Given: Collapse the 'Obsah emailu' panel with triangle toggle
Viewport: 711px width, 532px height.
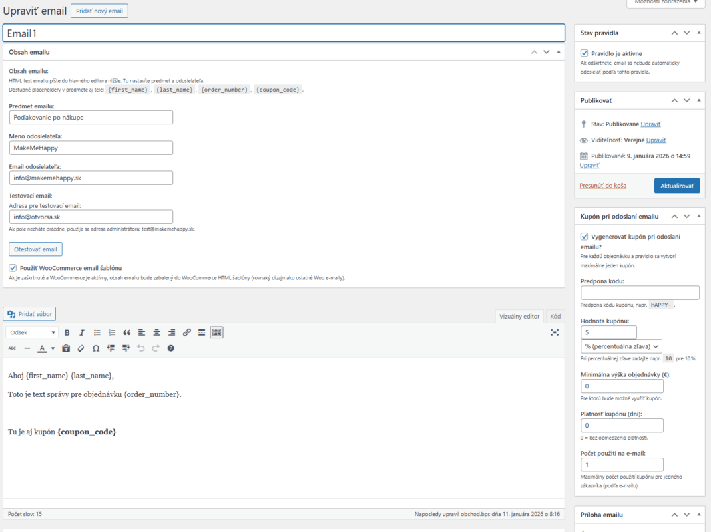Looking at the screenshot, I should coord(559,52).
